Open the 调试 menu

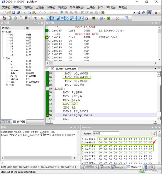62,7
